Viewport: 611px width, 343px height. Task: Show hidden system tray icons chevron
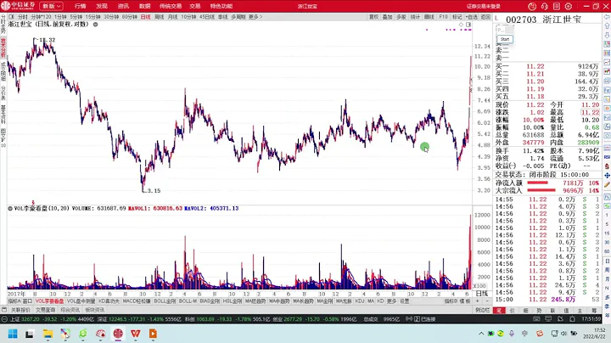click(x=481, y=334)
